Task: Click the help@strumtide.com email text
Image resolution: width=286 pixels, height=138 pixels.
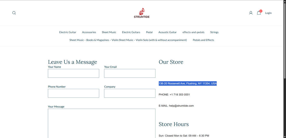Action: coord(181,106)
